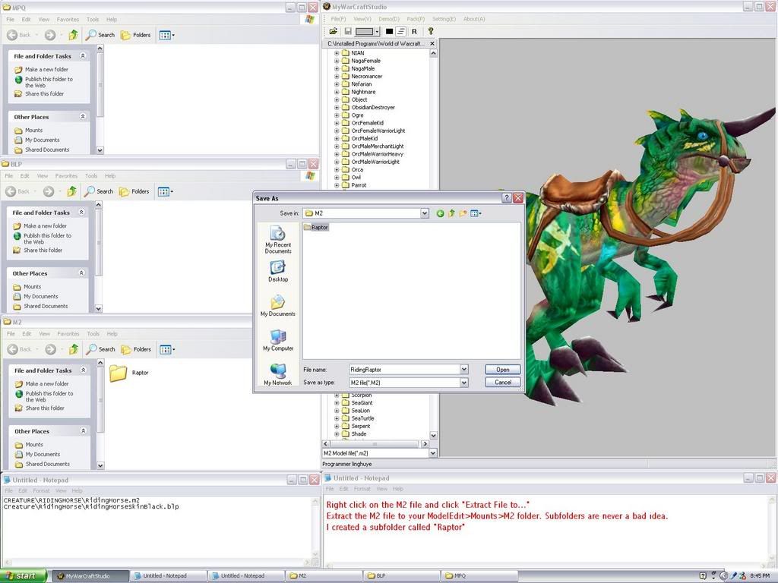The height and width of the screenshot is (583, 778).
Task: Click the R button in MyWarCraftStudio toolbar
Action: tap(414, 31)
